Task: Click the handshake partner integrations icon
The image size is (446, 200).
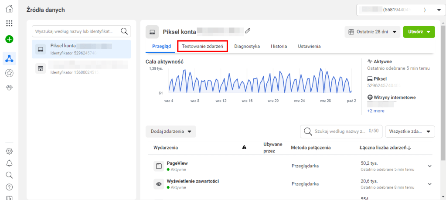Action: pyautogui.click(x=9, y=88)
